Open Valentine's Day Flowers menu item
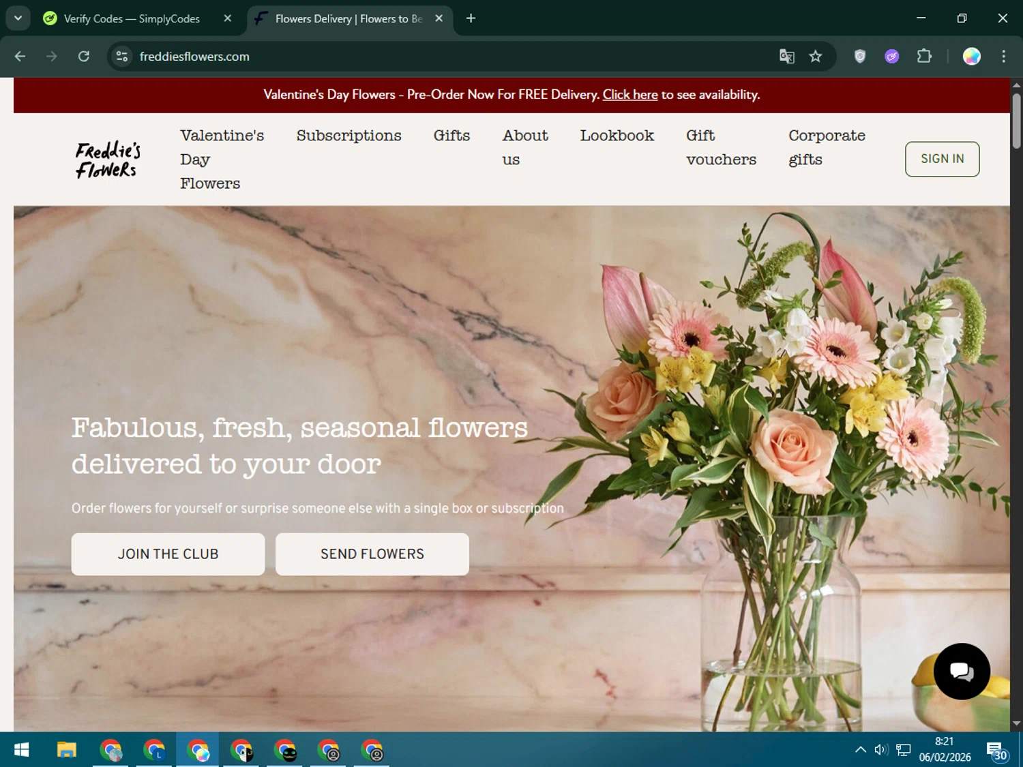Image resolution: width=1023 pixels, height=767 pixels. pyautogui.click(x=222, y=160)
